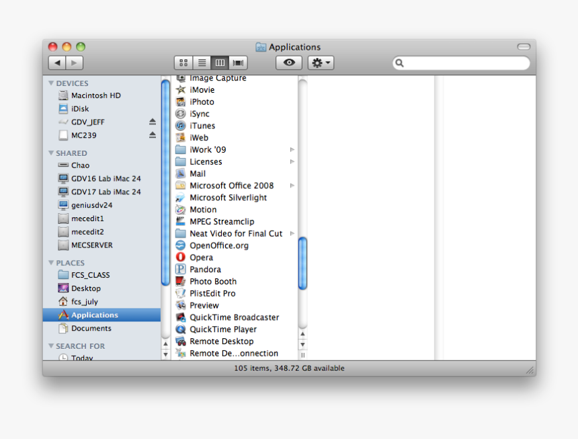The height and width of the screenshot is (439, 578).
Task: Click the file column scrollbar thumb
Action: [302, 264]
